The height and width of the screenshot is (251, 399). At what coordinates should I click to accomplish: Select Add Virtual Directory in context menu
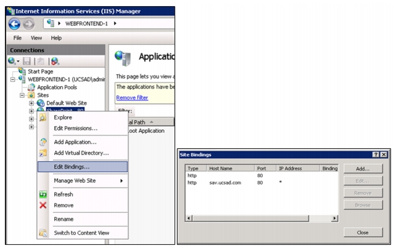tap(83, 153)
